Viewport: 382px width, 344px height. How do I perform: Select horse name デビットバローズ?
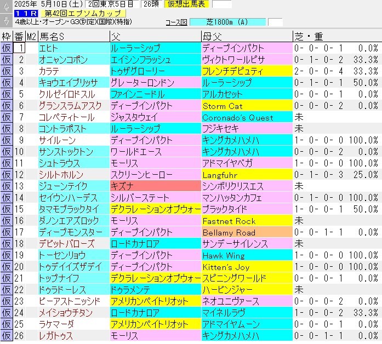[74, 243]
